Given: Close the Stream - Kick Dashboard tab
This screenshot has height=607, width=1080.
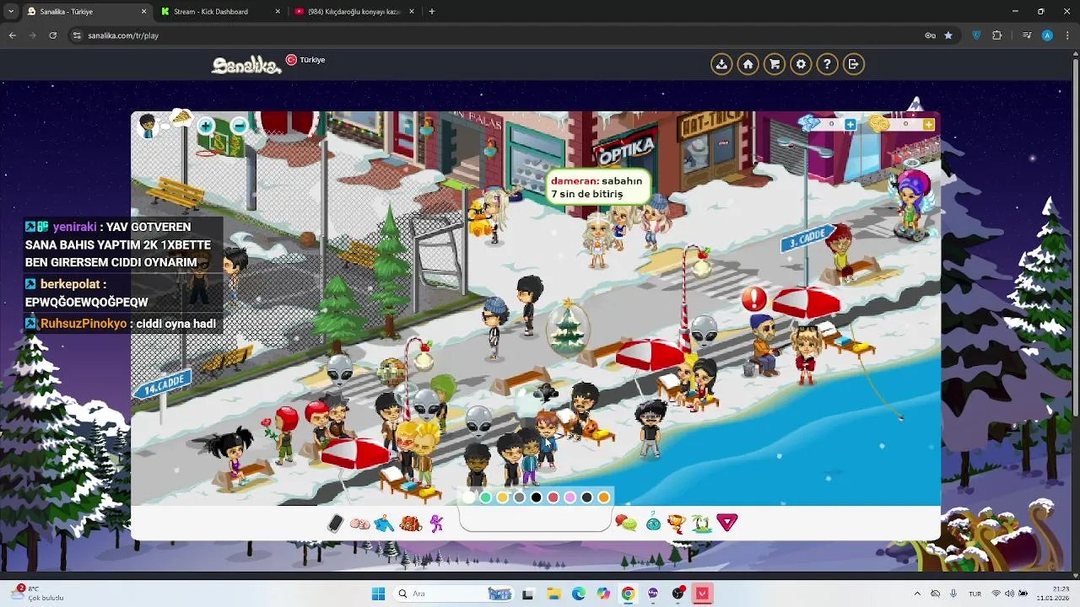Looking at the screenshot, I should pyautogui.click(x=278, y=12).
